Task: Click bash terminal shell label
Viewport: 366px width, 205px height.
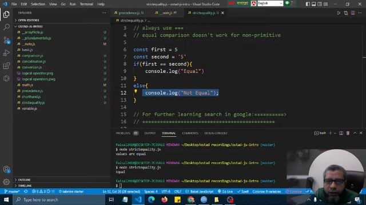Action: [320, 133]
